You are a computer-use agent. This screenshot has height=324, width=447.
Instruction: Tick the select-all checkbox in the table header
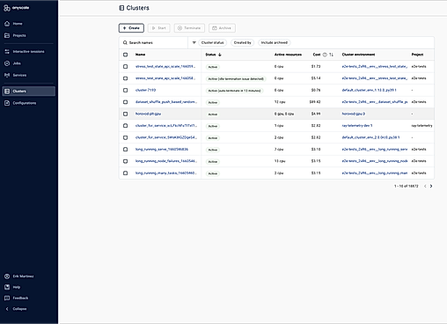pyautogui.click(x=126, y=55)
